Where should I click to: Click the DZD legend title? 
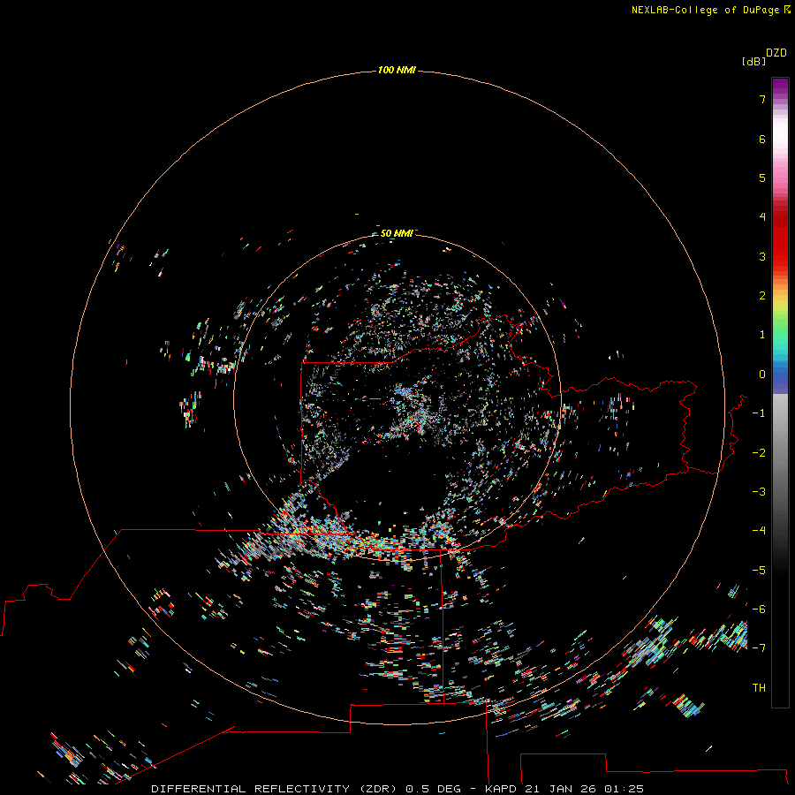[x=776, y=53]
